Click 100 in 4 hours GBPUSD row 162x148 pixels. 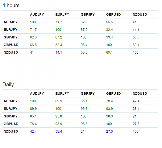click(x=109, y=45)
